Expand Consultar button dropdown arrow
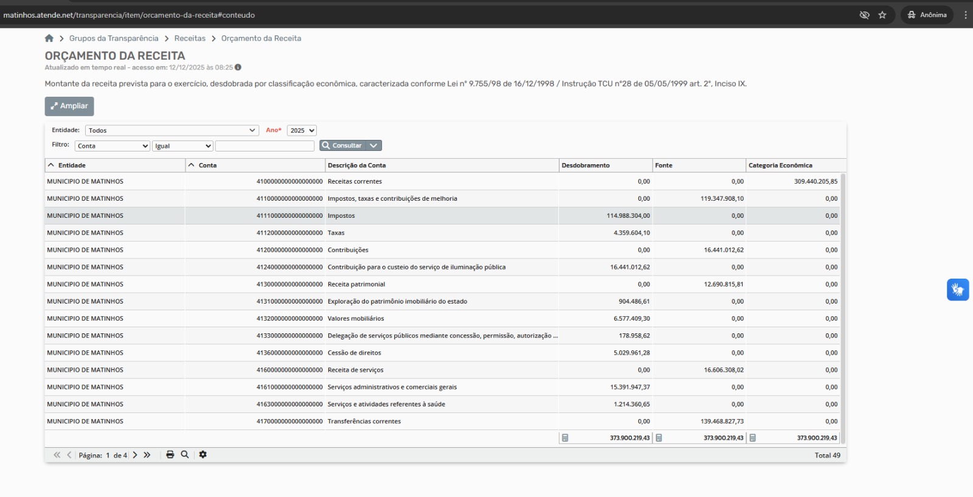This screenshot has width=973, height=497. click(x=374, y=145)
